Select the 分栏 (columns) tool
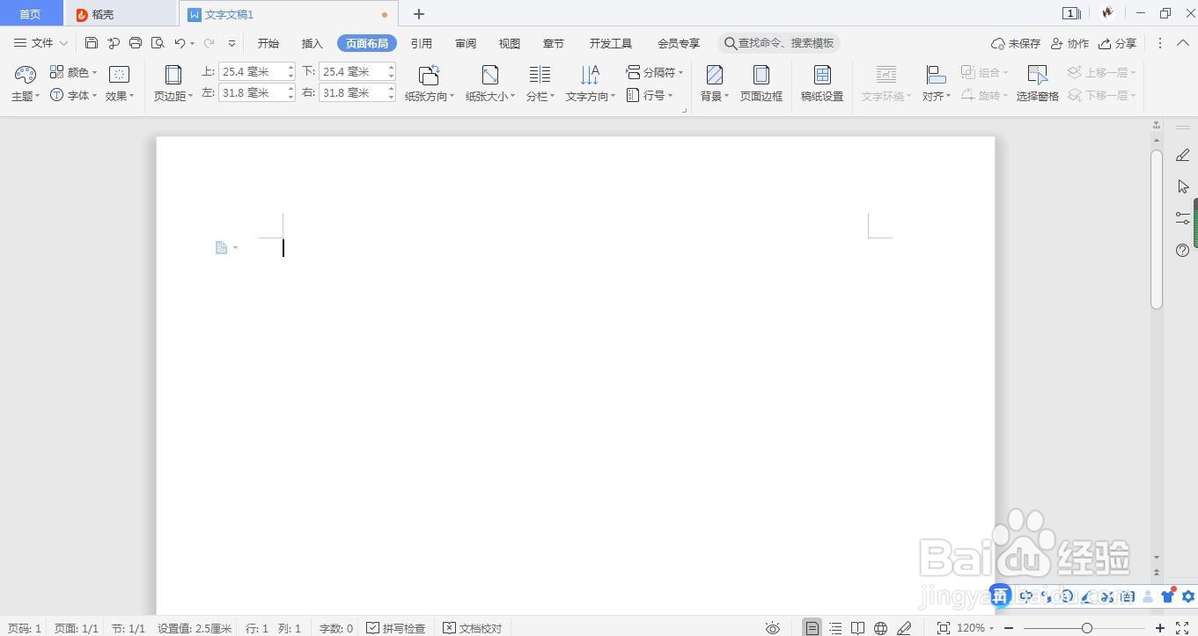The width and height of the screenshot is (1198, 636). 539,82
